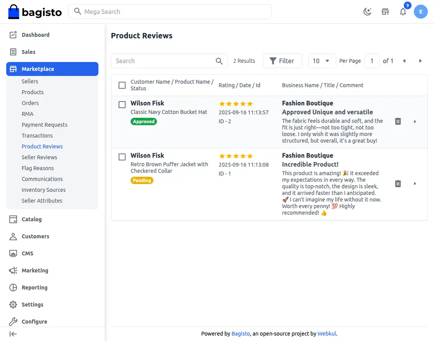The height and width of the screenshot is (341, 434).
Task: Check the pending review's row checkbox
Action: (122, 157)
